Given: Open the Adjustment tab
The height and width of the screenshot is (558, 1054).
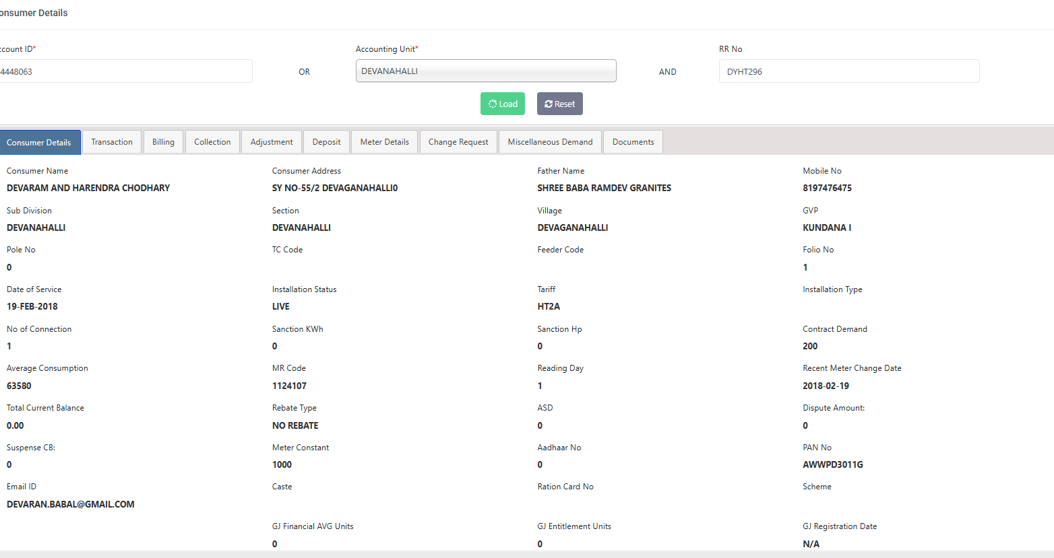Looking at the screenshot, I should [272, 142].
